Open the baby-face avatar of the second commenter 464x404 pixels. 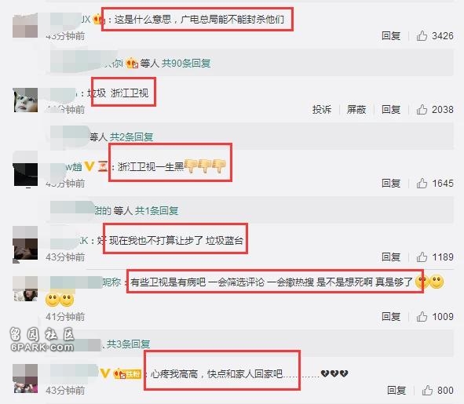[25, 100]
